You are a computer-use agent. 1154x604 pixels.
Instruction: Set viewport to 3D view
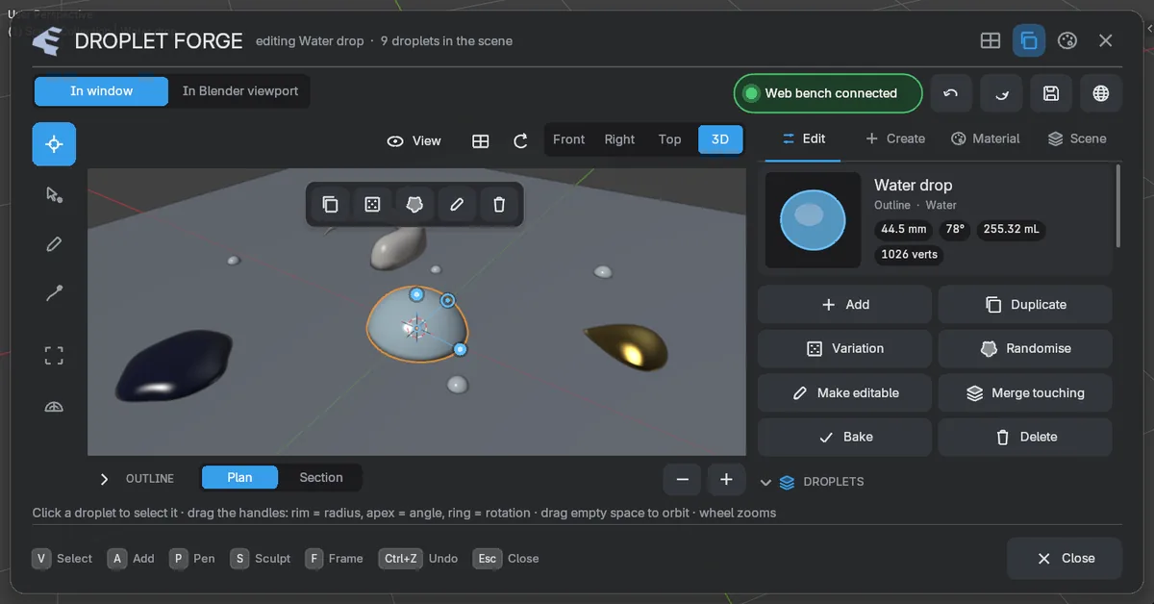click(x=720, y=139)
